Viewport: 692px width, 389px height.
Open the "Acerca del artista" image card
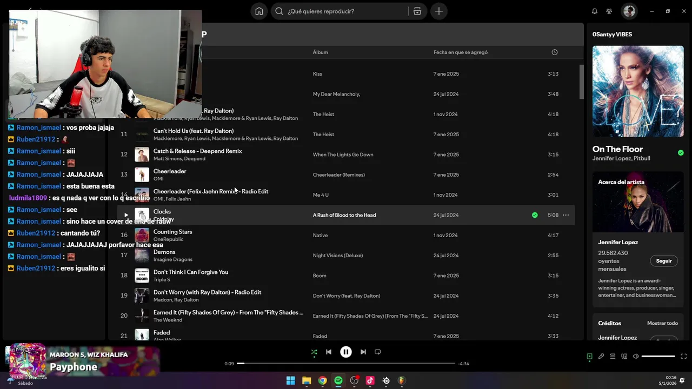click(638, 202)
